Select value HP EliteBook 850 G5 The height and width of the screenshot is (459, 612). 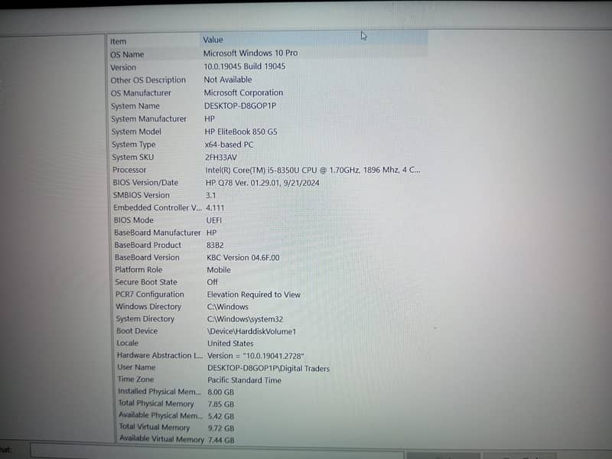coord(241,132)
